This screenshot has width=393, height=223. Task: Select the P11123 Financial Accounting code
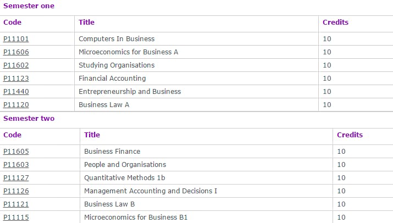tap(16, 79)
